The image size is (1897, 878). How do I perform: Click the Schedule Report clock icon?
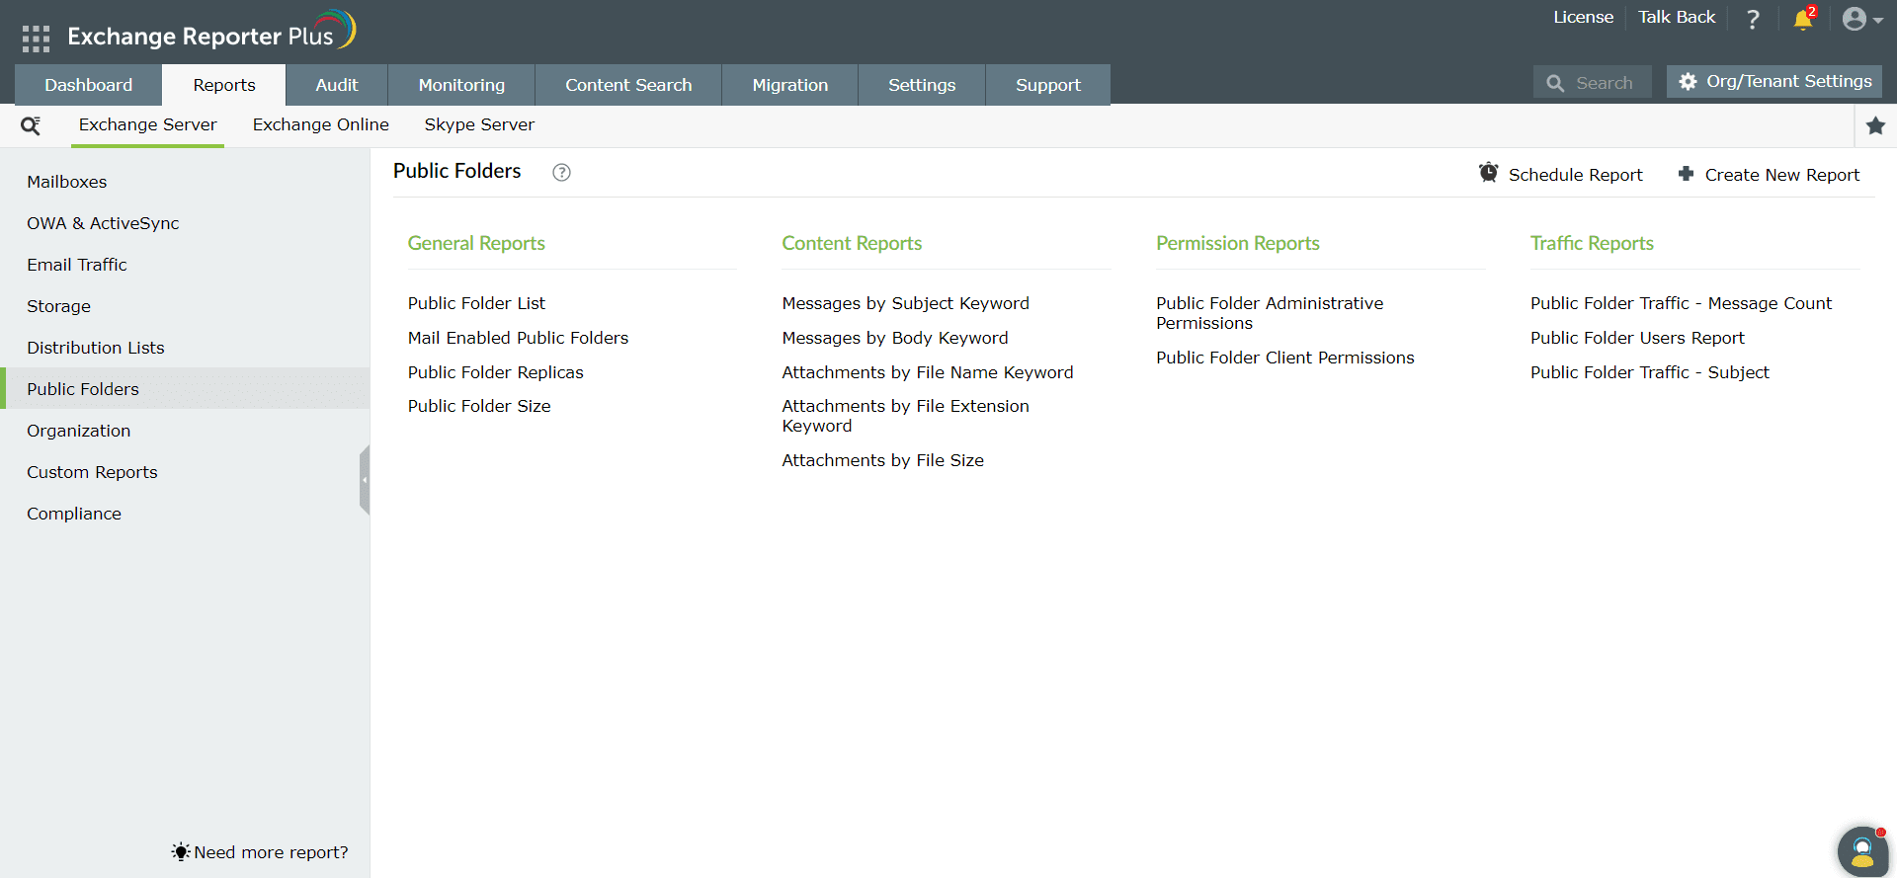click(1488, 173)
